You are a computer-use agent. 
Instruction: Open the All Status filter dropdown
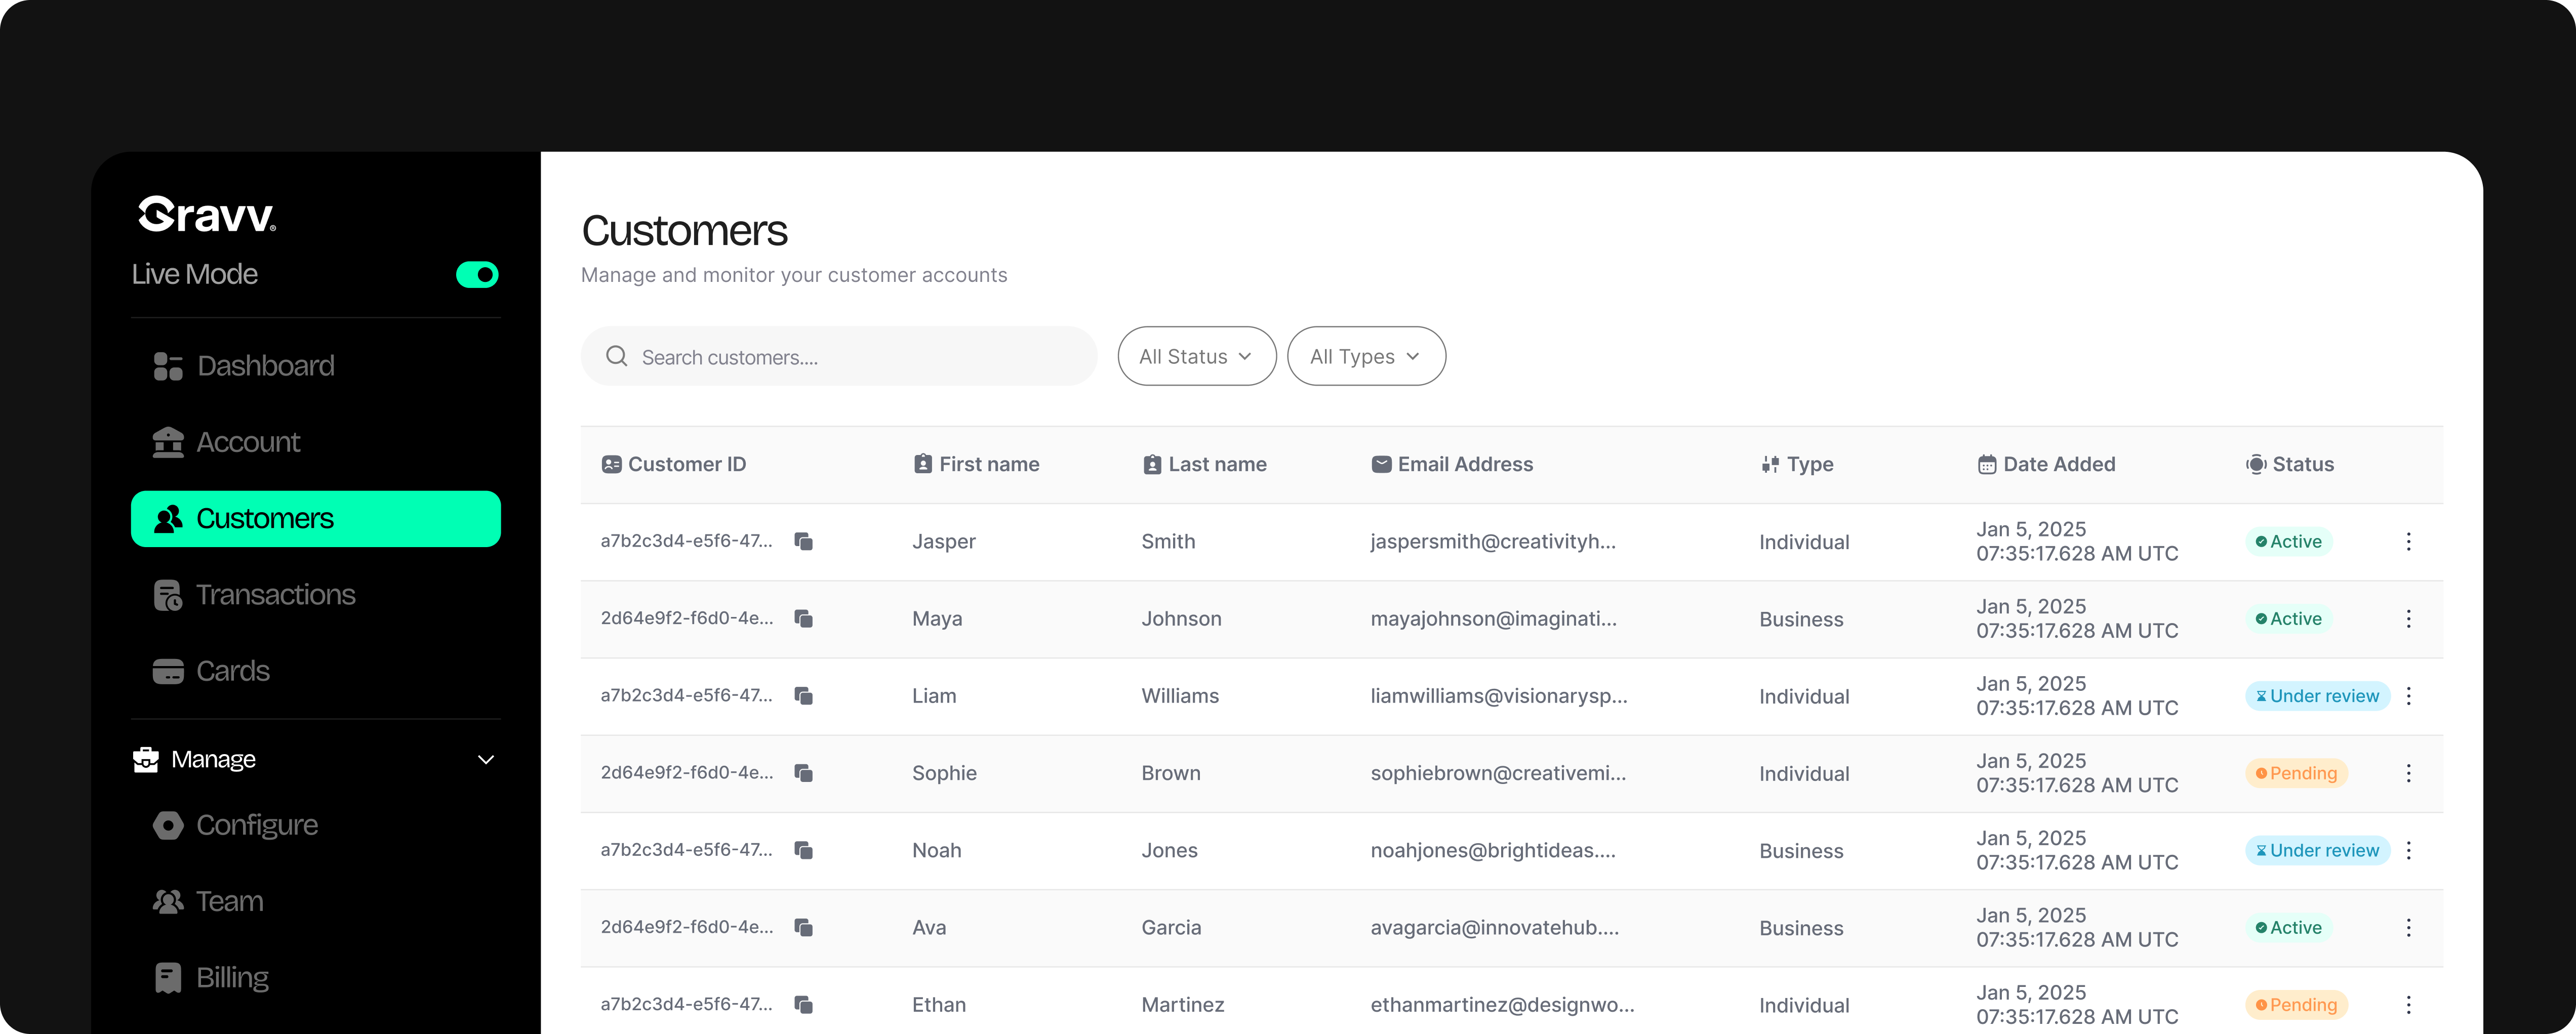(1196, 357)
